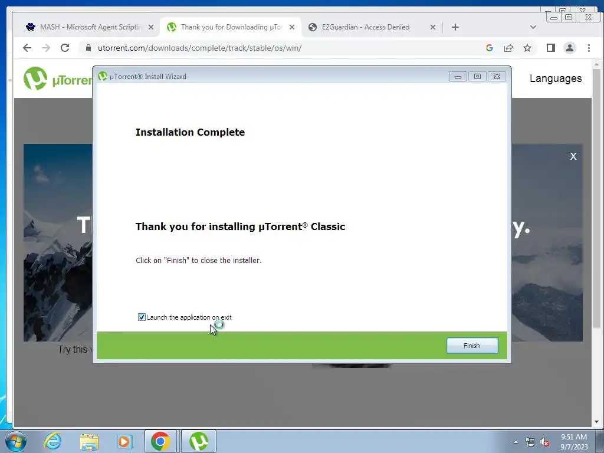The height and width of the screenshot is (453, 604).
Task: Uncheck Launch the application on exit
Action: point(142,317)
